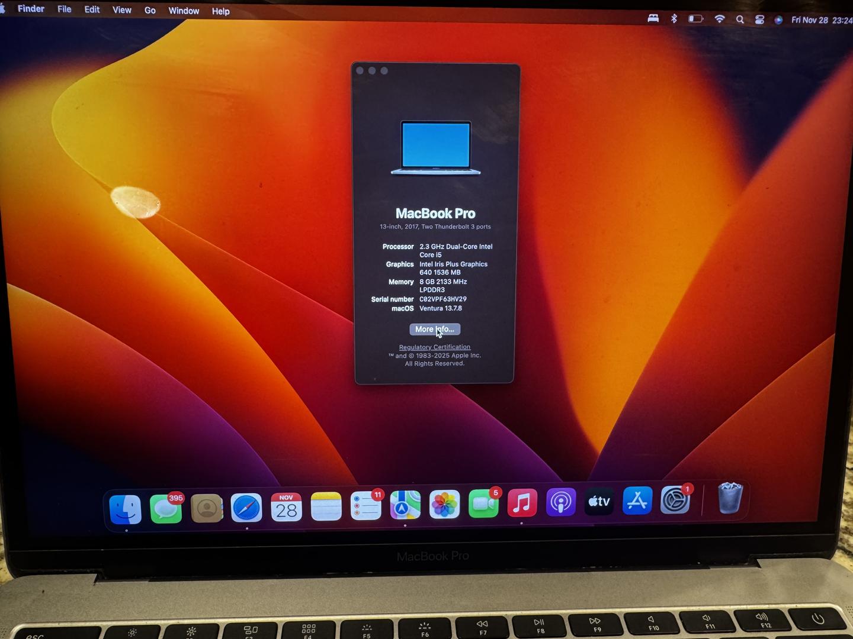Image resolution: width=853 pixels, height=639 pixels.
Task: Open the Maps app in the Dock
Action: point(405,505)
